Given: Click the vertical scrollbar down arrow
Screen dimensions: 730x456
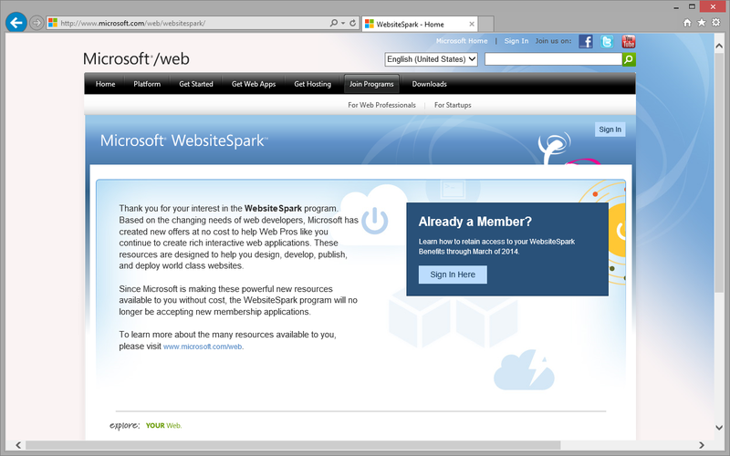Looking at the screenshot, I should pyautogui.click(x=719, y=427).
